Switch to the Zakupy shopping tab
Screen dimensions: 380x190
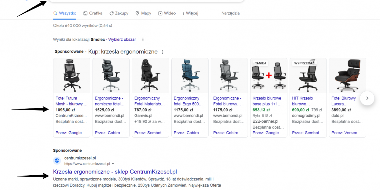(119, 13)
